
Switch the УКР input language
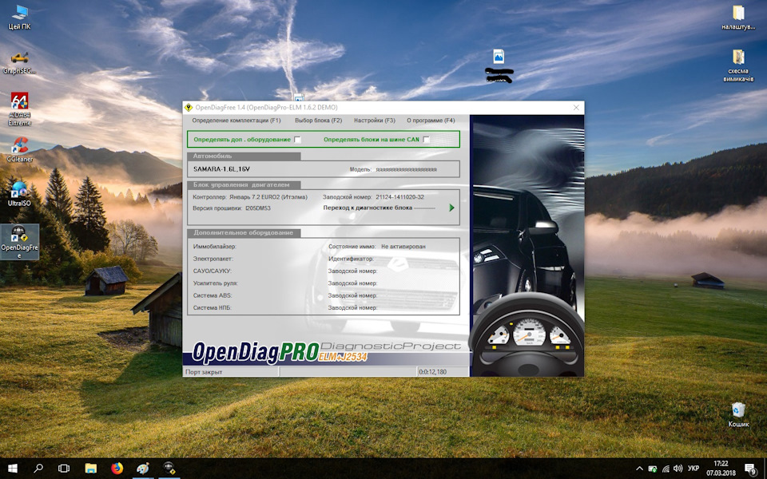pyautogui.click(x=693, y=469)
